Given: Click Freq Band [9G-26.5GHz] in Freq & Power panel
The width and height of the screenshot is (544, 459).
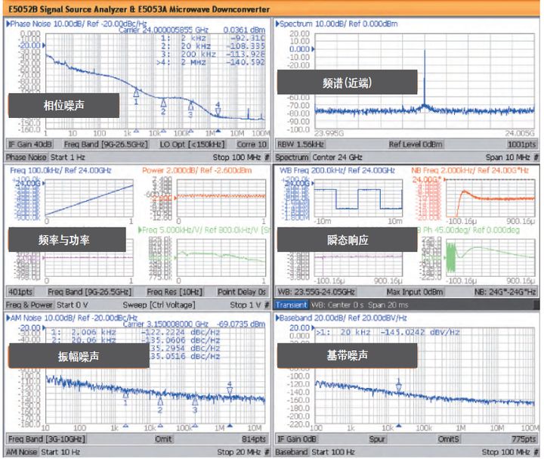Looking at the screenshot, I should click(x=89, y=292).
